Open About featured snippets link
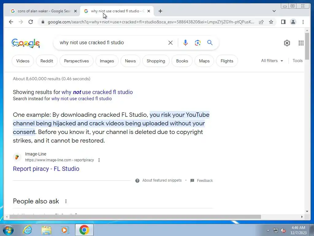This screenshot has height=236, width=314. (x=162, y=180)
